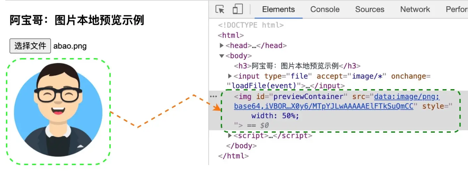
Task: Collapse the body node
Action: 222,56
